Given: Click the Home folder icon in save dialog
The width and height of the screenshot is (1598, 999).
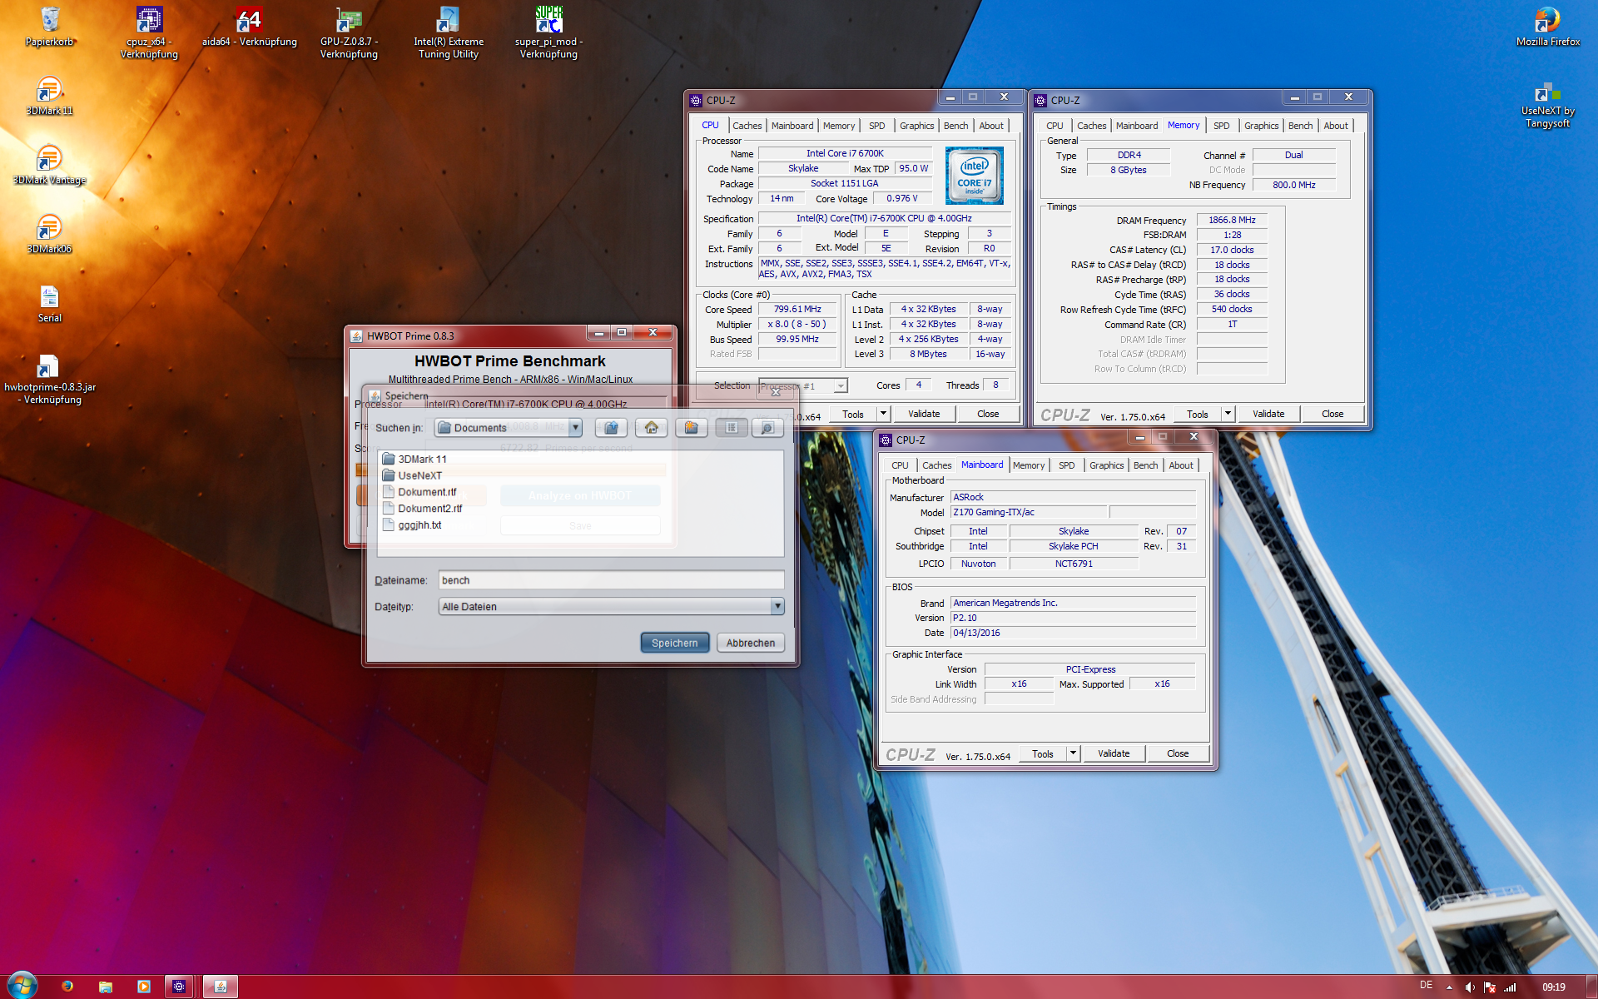Looking at the screenshot, I should (651, 427).
